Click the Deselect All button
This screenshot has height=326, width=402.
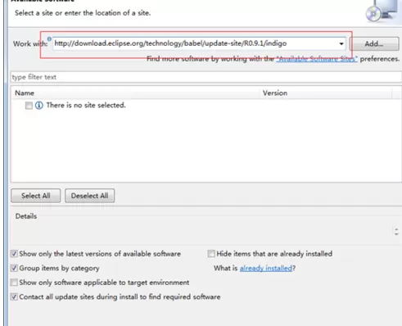89,196
